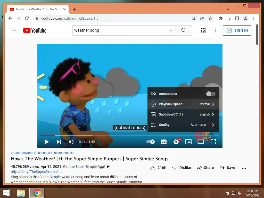Screen dimensions: 264x198
Task: Turn off closed captions CC button
Action: [x=164, y=142]
